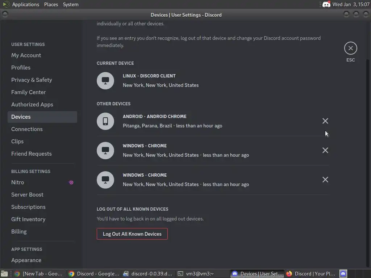Open the System menu

click(x=71, y=4)
